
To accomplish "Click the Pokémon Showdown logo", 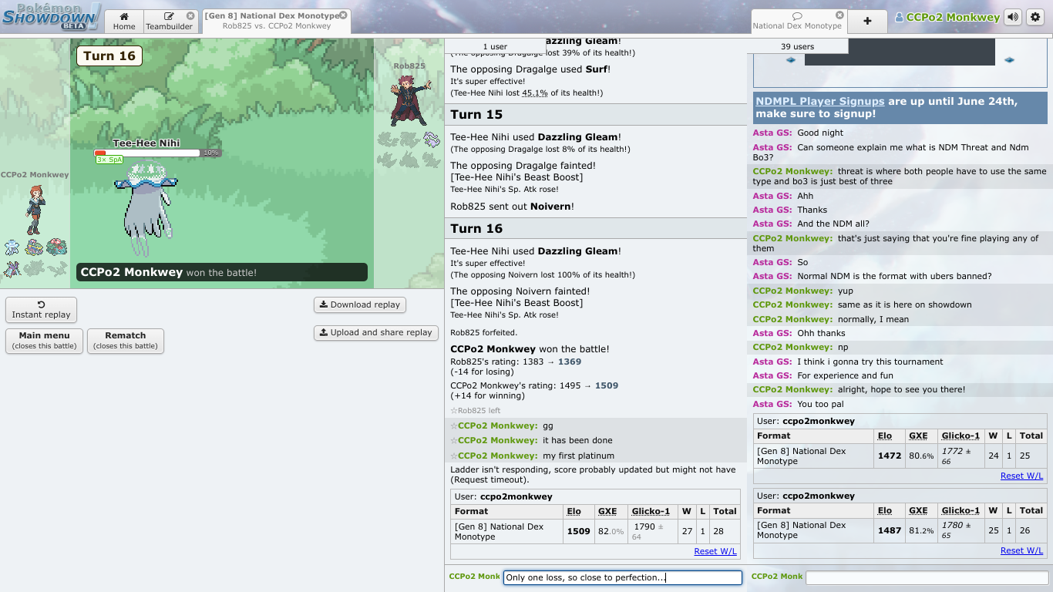I will click(50, 16).
